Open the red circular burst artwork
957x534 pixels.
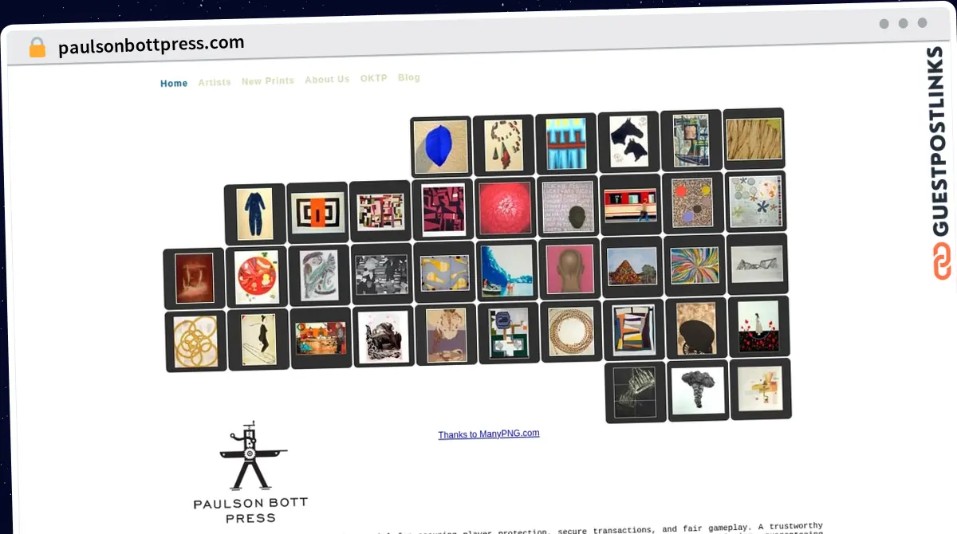tap(506, 208)
